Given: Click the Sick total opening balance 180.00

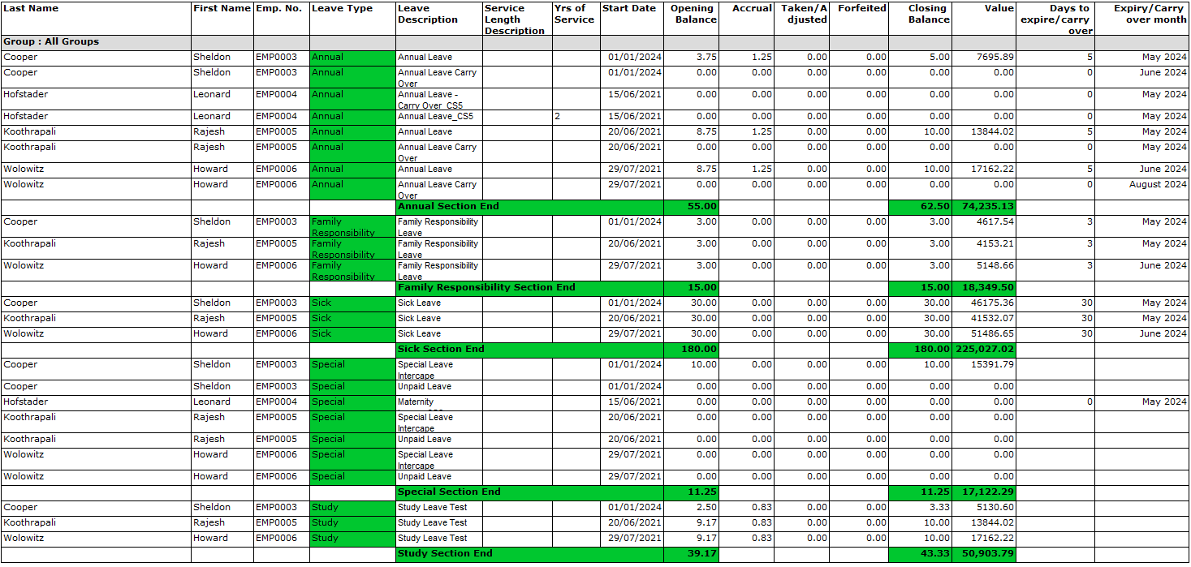Looking at the screenshot, I should 700,350.
